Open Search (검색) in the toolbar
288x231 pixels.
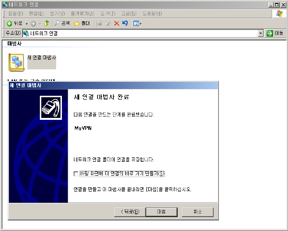pos(62,24)
